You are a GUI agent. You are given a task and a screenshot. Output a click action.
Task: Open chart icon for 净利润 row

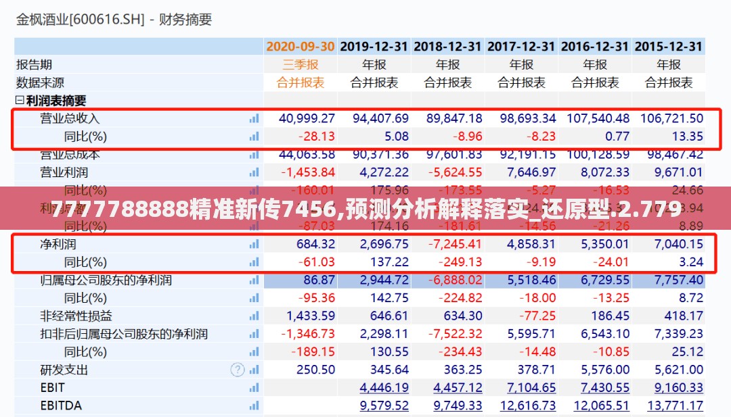[254, 245]
